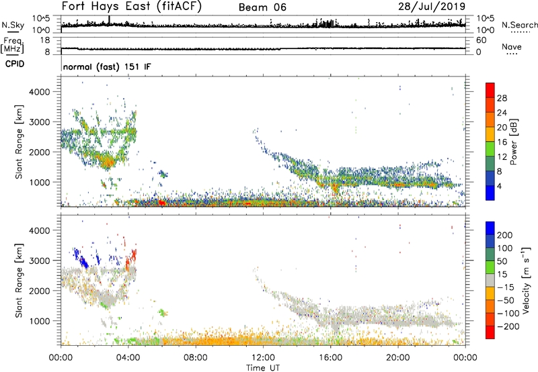This screenshot has width=538, height=372.
Task: Click the 'Freq. [MHz]' label
Action: click(12, 46)
